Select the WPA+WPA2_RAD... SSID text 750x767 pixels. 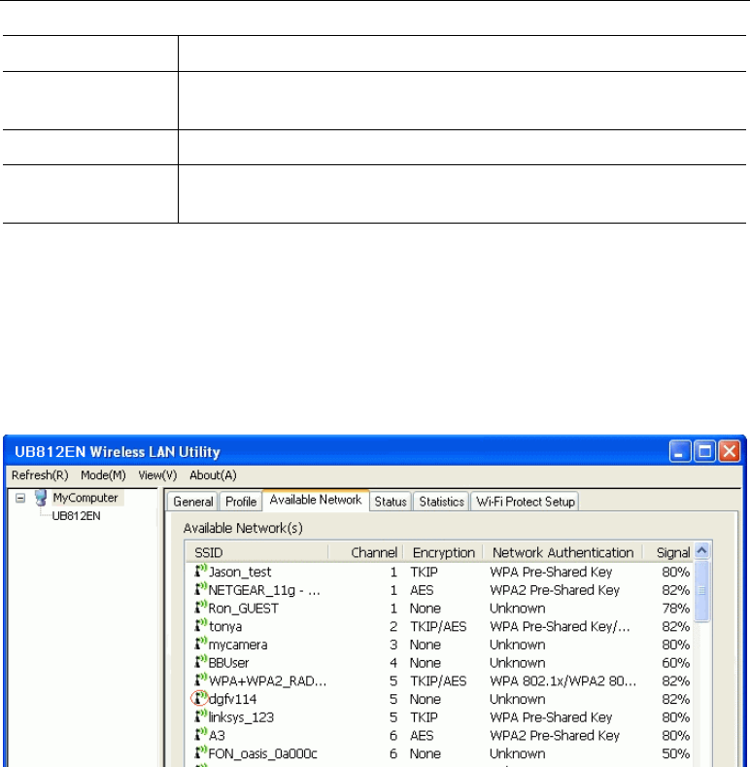(267, 680)
